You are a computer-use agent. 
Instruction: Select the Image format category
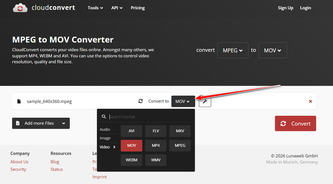[105, 138]
